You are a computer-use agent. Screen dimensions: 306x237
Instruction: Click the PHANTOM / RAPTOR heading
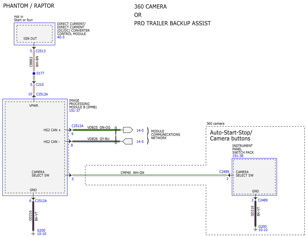click(x=29, y=6)
